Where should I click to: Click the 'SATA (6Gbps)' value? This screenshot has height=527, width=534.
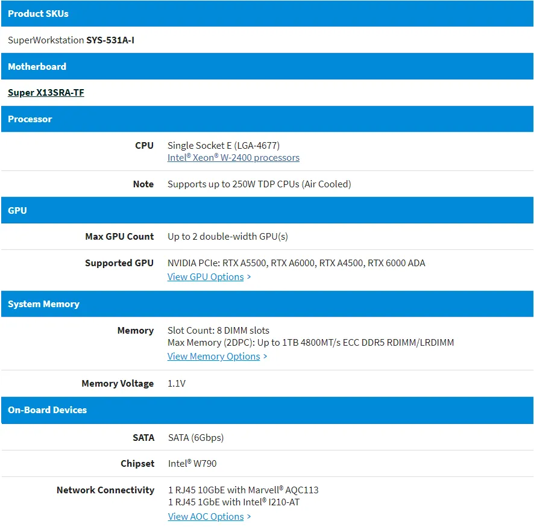196,437
